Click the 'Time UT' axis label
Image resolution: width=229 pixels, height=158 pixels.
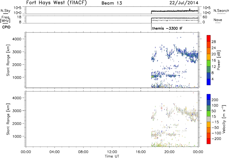click(112, 156)
